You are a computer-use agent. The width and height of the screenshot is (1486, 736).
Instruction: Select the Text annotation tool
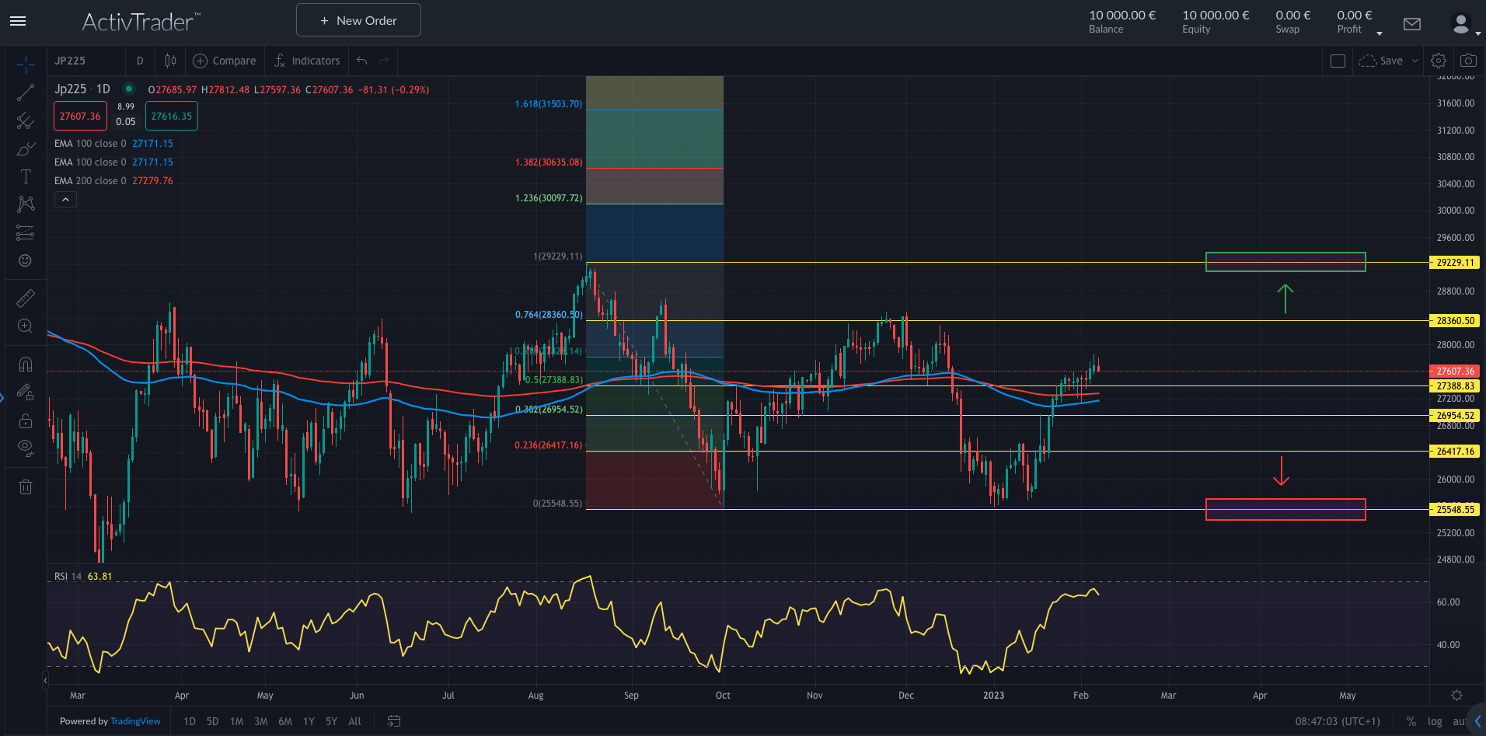(x=26, y=176)
